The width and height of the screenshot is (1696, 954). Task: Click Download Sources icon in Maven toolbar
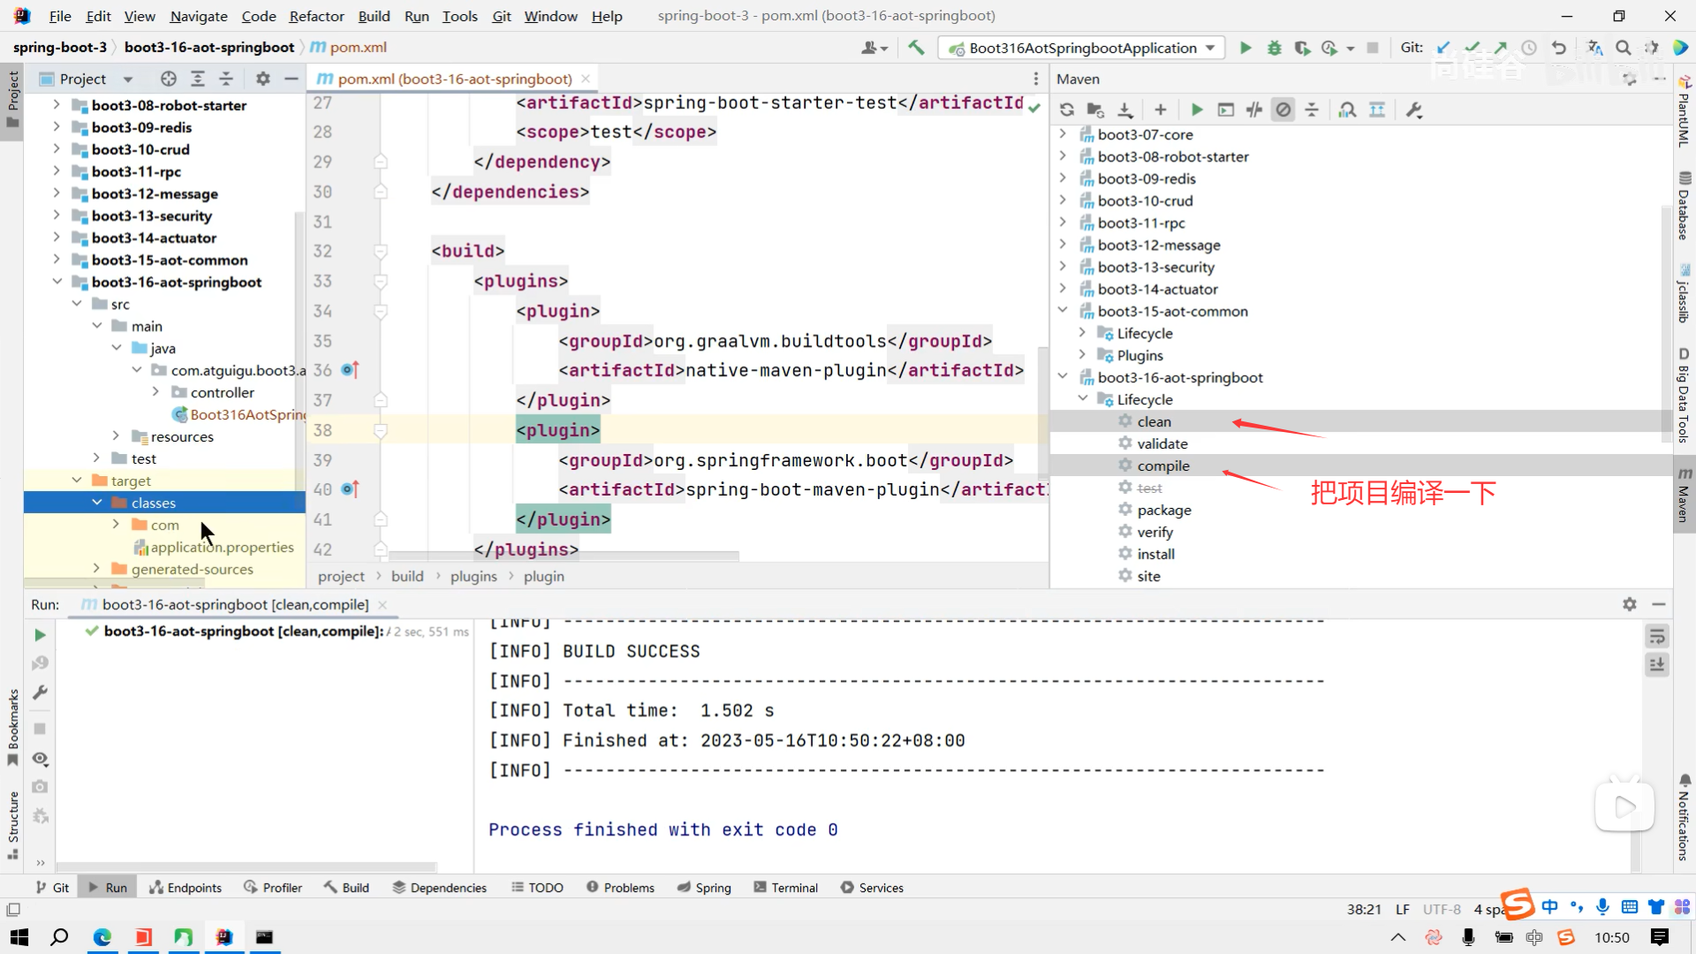pos(1124,110)
